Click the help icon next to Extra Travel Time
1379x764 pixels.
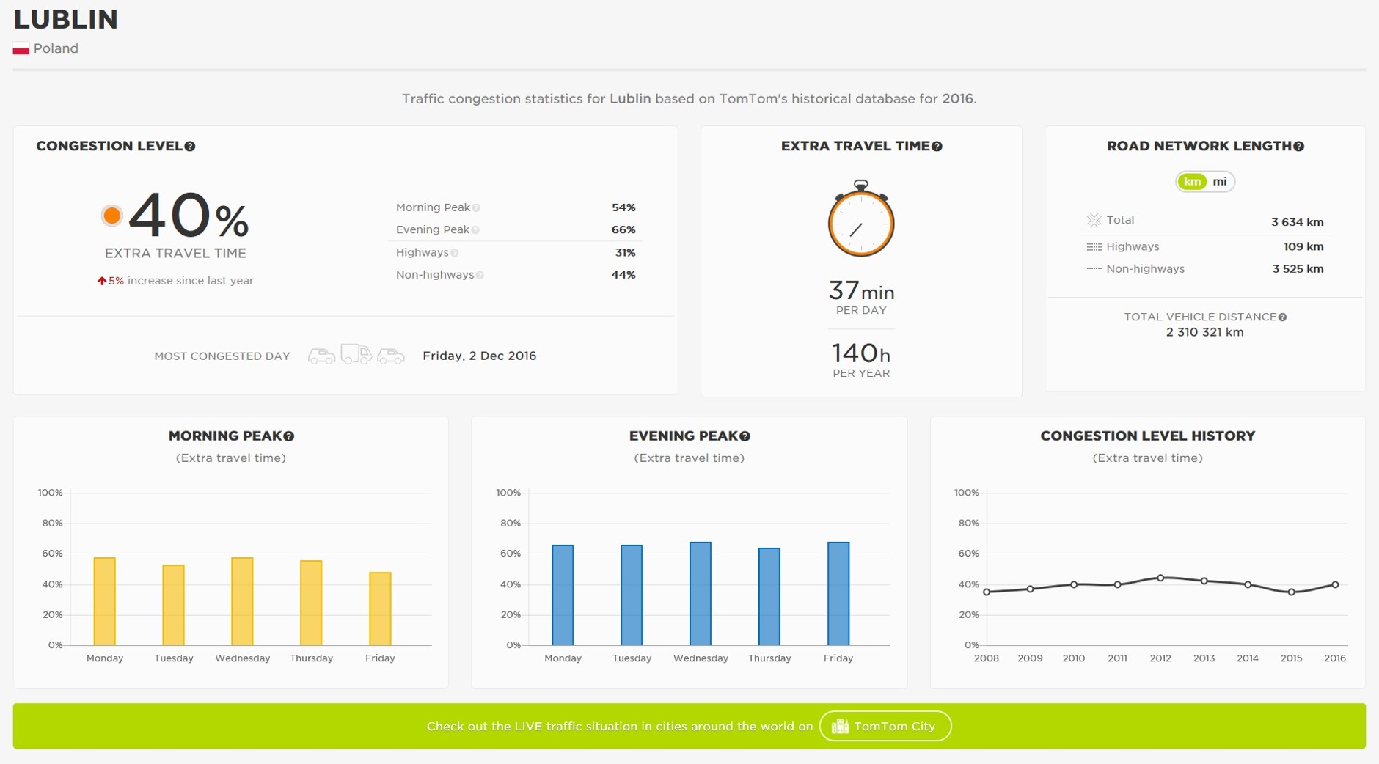(x=937, y=147)
